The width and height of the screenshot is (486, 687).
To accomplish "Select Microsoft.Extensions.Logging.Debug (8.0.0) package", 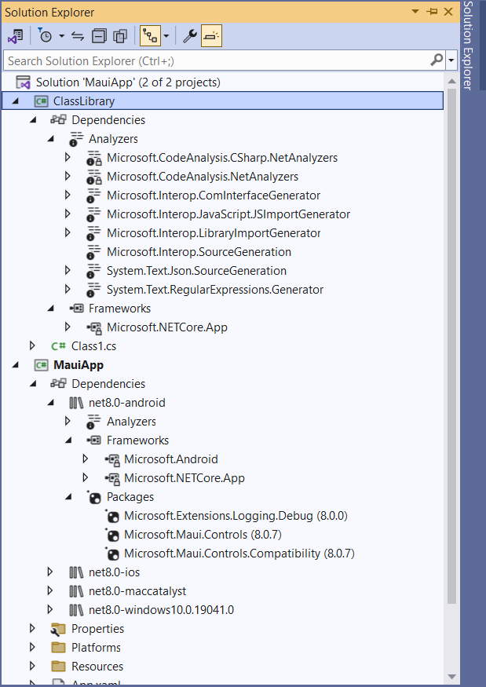I will 236,516.
